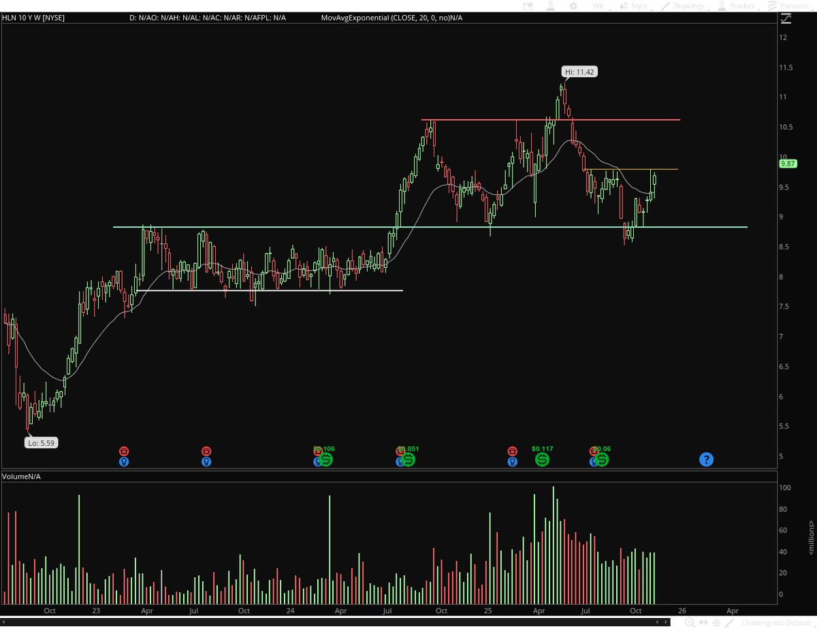Select the red horizontal resistance line

pyautogui.click(x=550, y=120)
